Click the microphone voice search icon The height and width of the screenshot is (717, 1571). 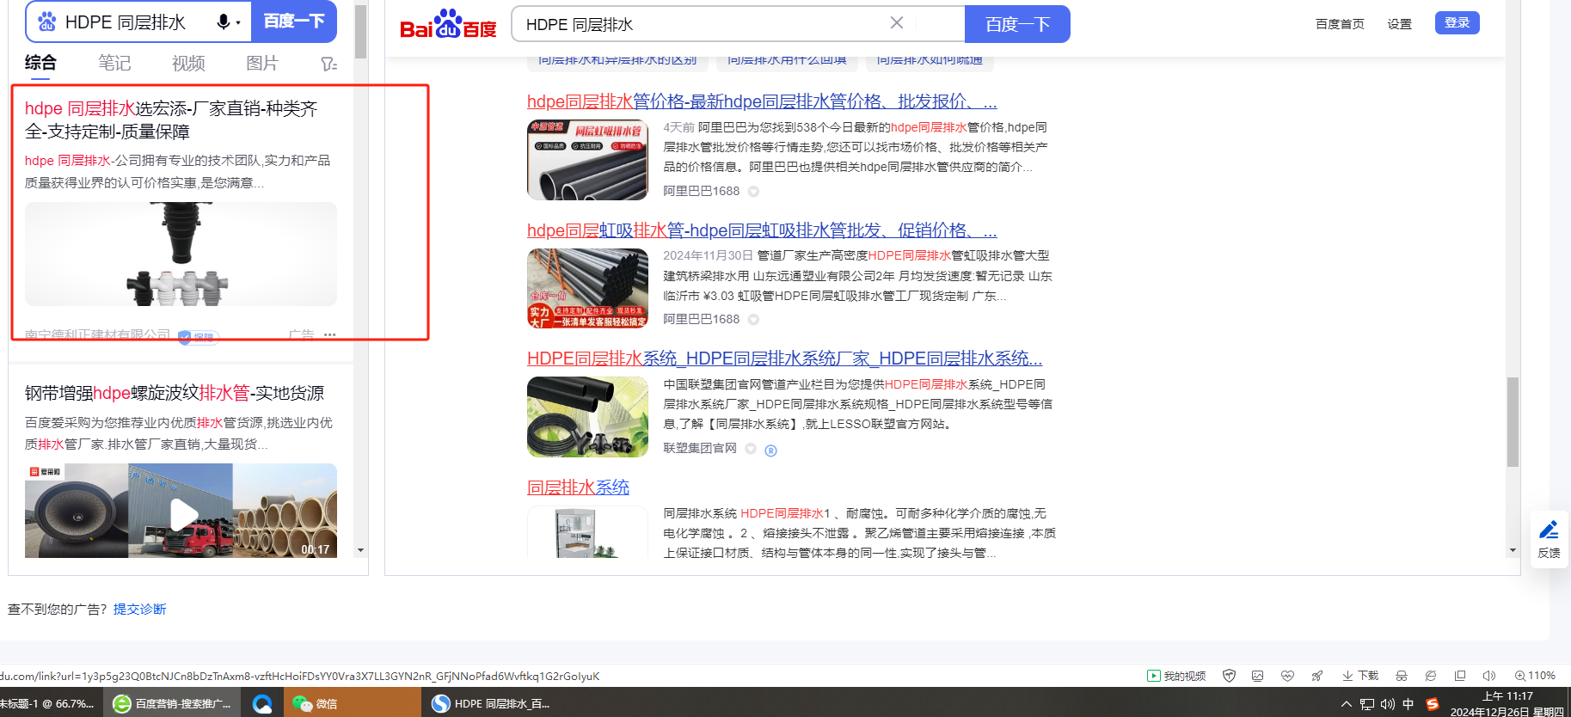224,21
